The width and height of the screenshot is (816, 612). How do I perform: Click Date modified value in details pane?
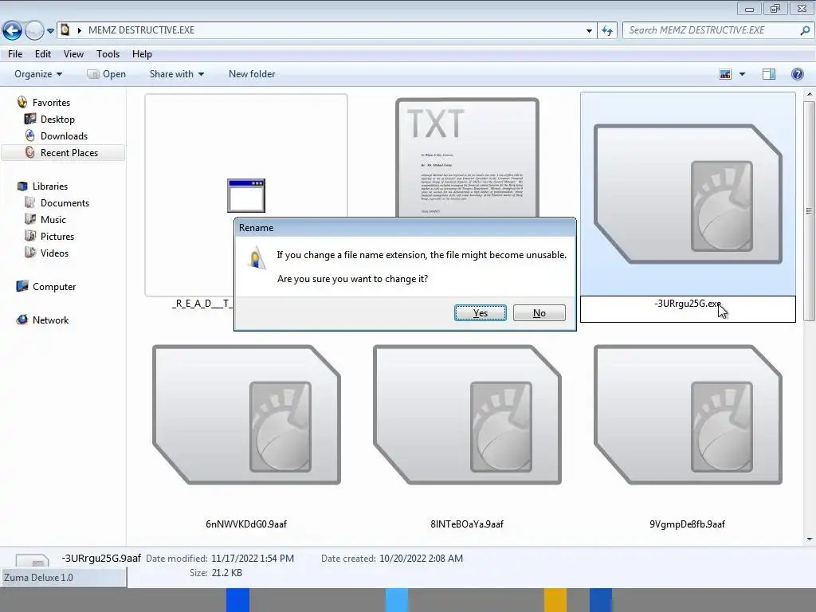(253, 559)
